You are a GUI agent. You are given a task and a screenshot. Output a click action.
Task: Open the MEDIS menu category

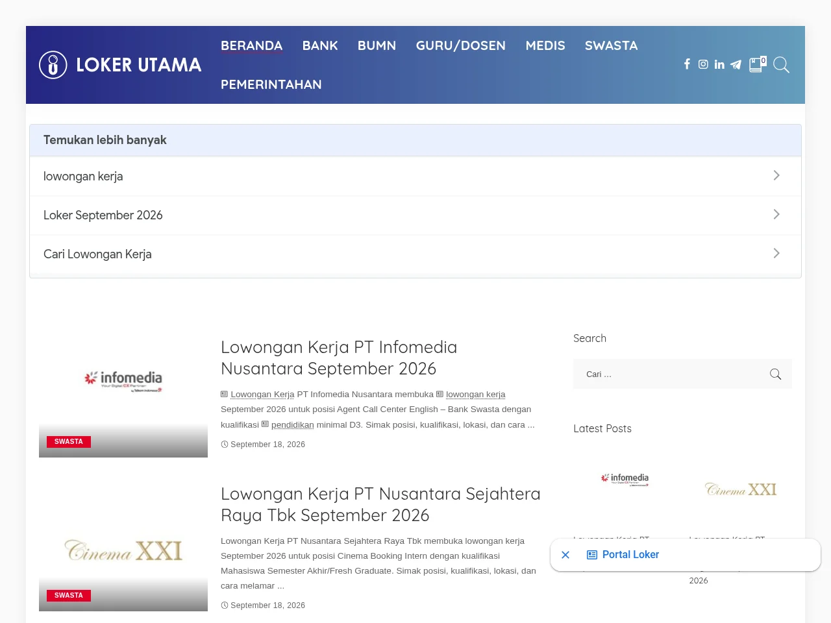[x=545, y=45]
